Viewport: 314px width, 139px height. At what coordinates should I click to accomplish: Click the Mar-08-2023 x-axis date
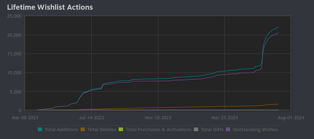(x=25, y=117)
